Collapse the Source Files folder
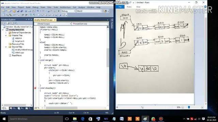Screen dimensions: 218x122 point(6,47)
